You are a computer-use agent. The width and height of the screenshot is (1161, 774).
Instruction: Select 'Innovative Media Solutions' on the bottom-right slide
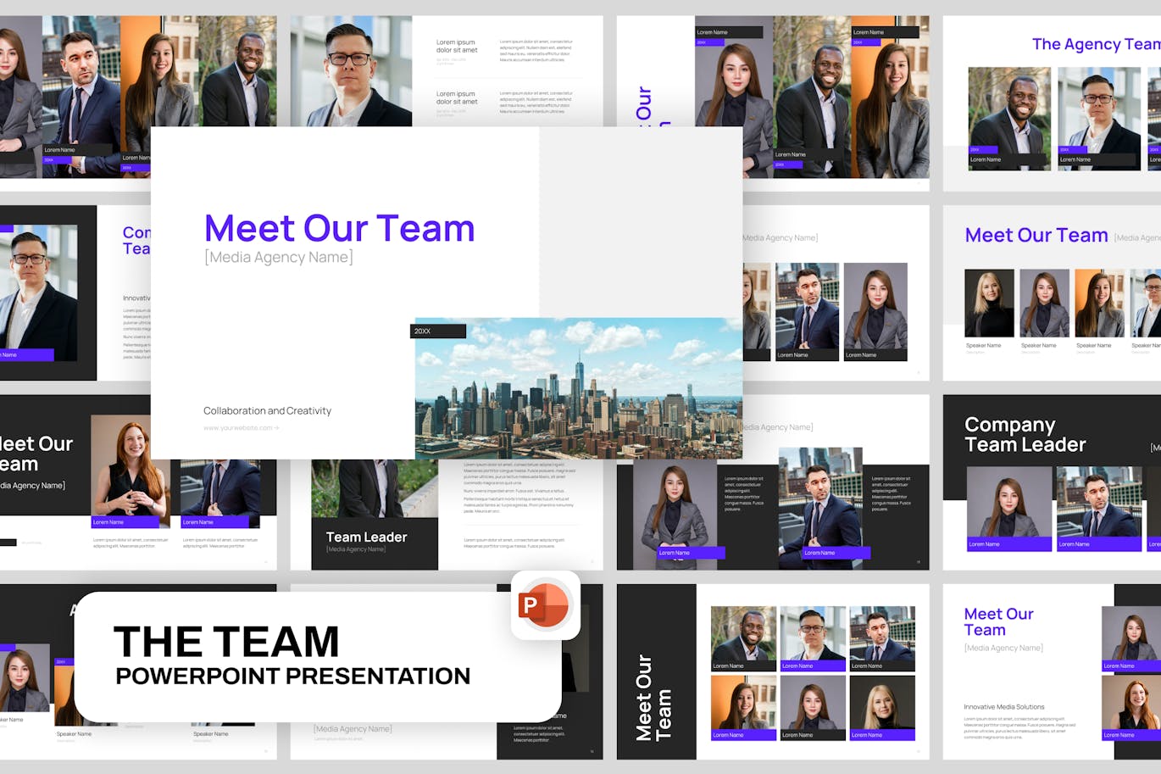coord(1004,706)
